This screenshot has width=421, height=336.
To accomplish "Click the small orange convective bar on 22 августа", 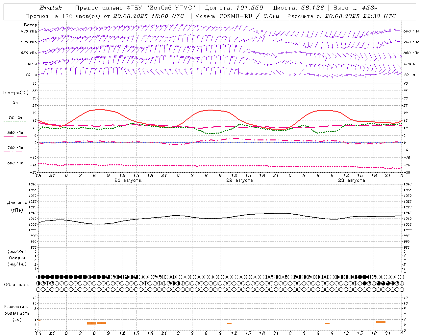I will pyautogui.click(x=229, y=324).
